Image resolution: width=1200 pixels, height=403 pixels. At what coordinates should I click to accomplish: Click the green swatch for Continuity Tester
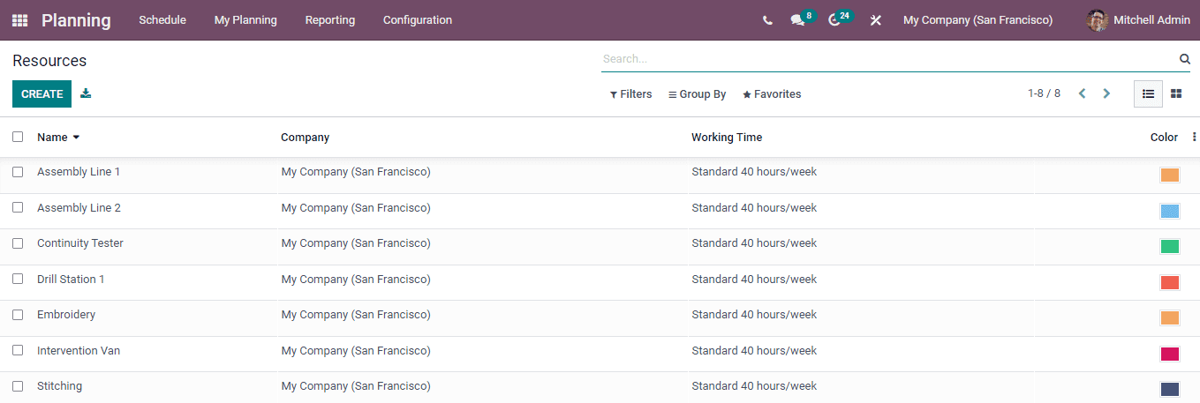point(1170,247)
